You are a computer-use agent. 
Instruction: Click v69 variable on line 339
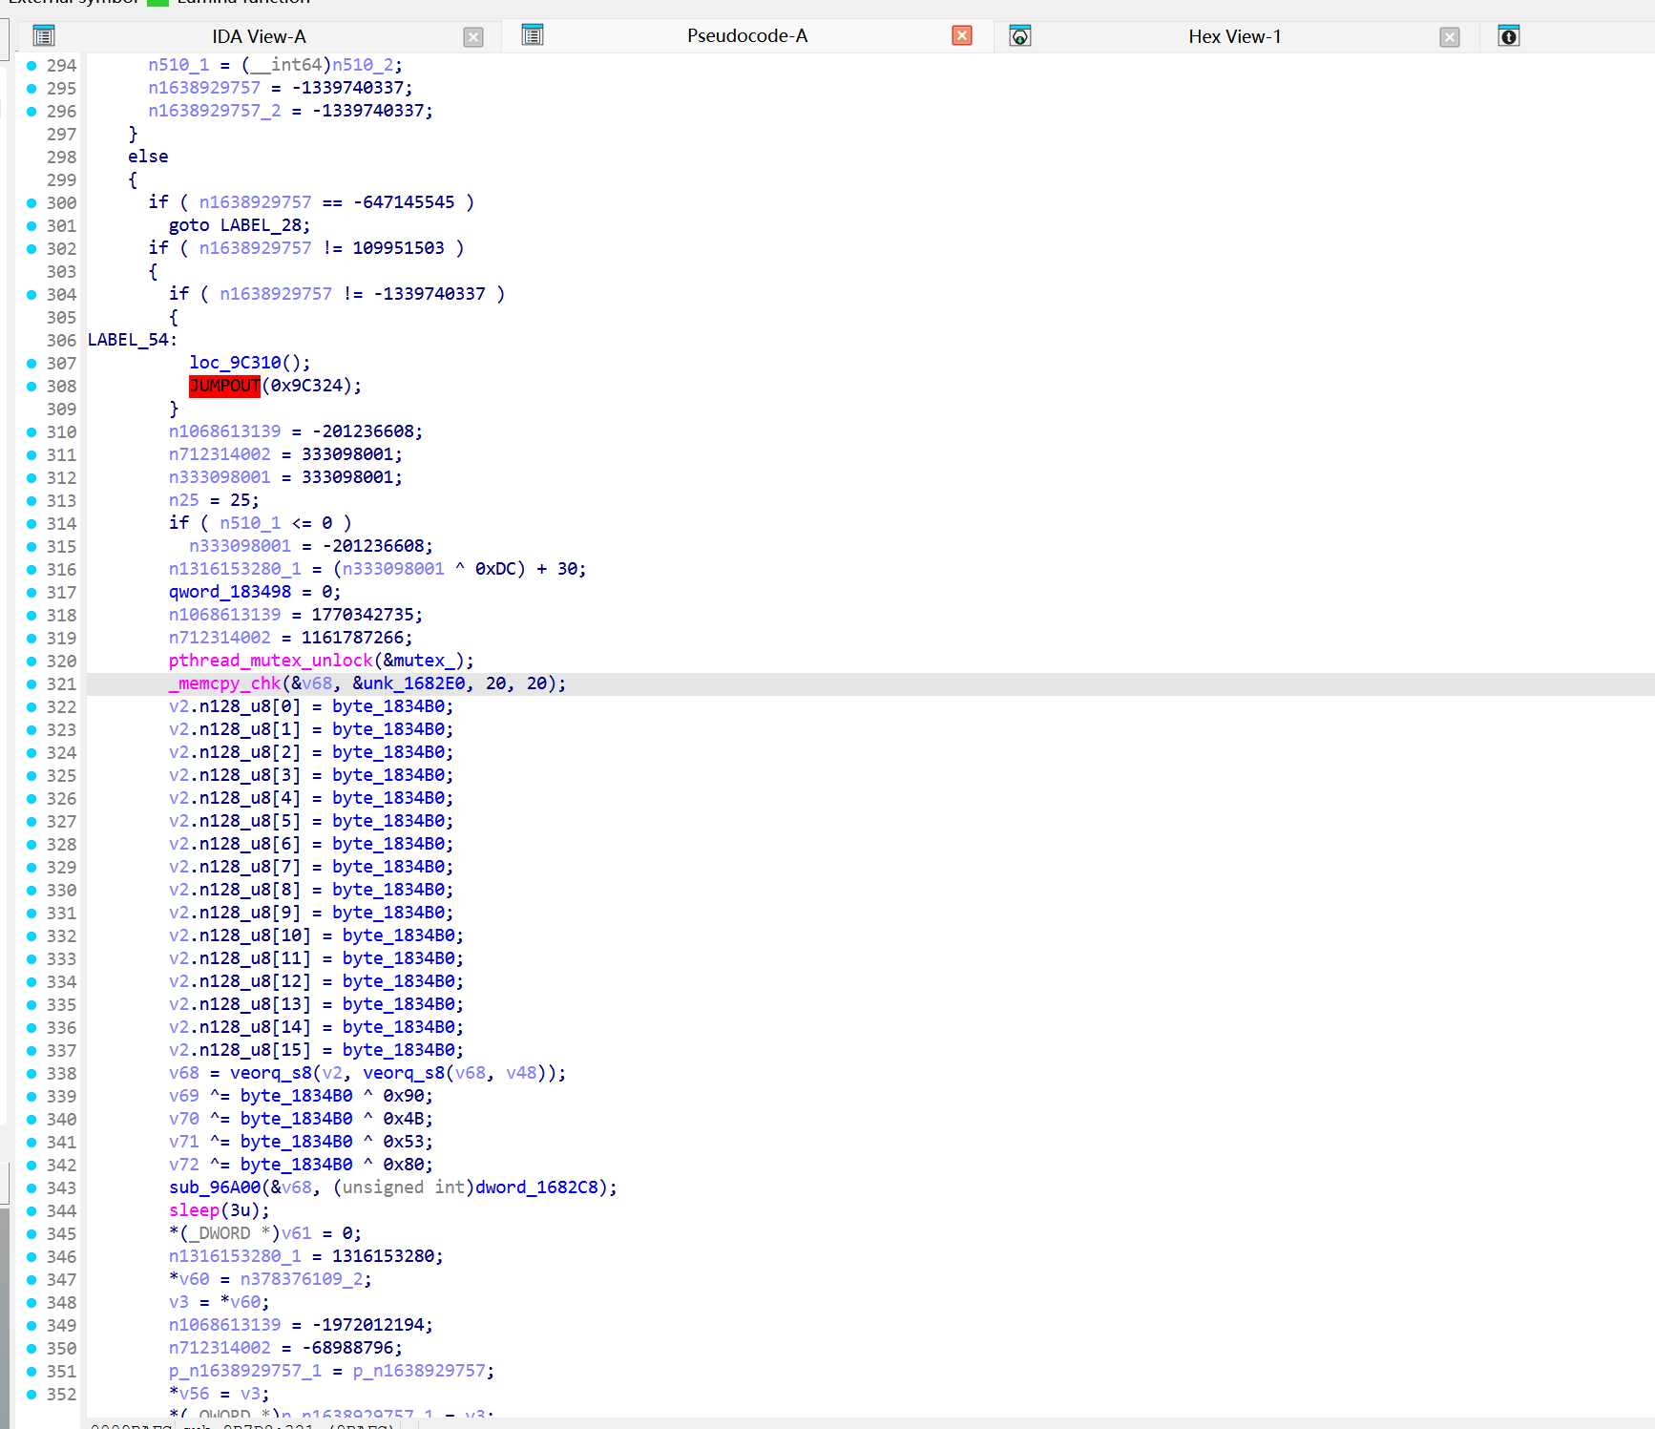coord(184,1096)
